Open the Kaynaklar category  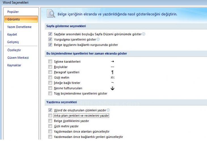(14, 65)
